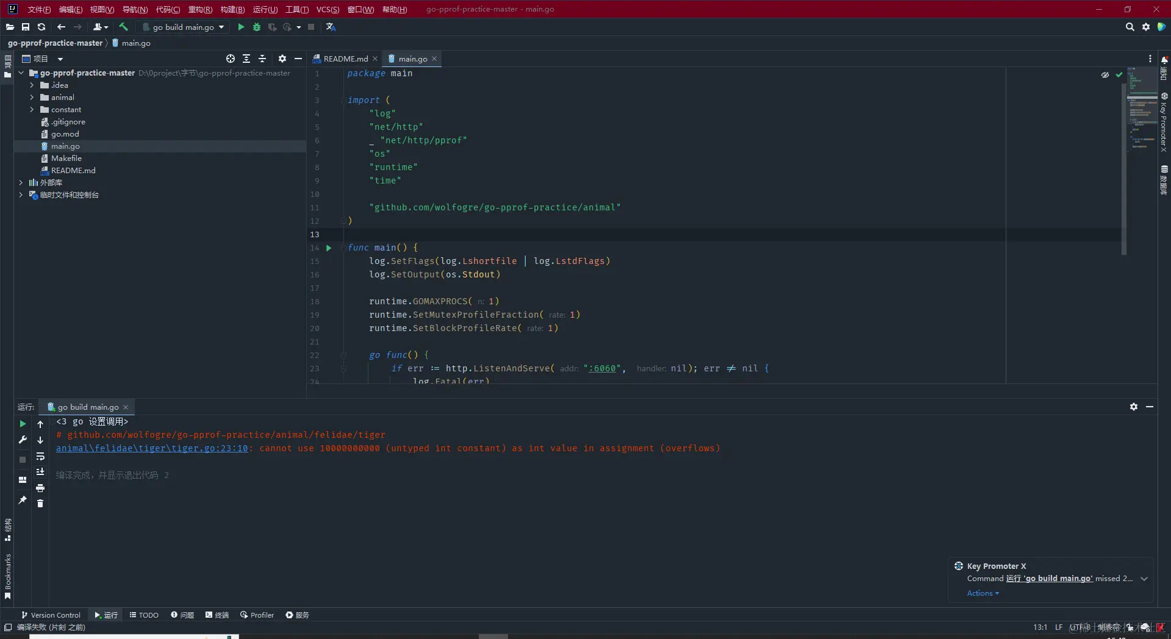1171x639 pixels.
Task: Start debugging with the green bug icon
Action: coord(257,27)
